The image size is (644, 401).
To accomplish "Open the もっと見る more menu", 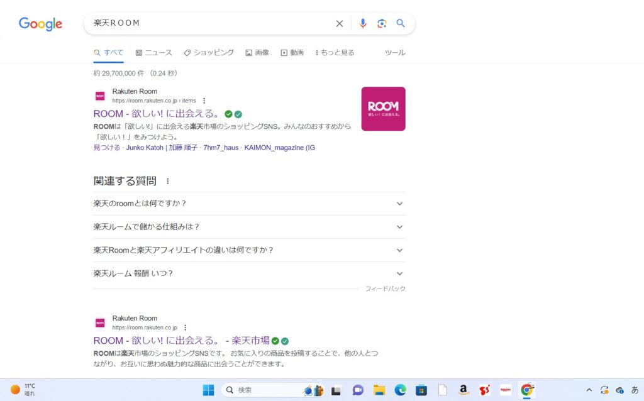I will [x=335, y=53].
